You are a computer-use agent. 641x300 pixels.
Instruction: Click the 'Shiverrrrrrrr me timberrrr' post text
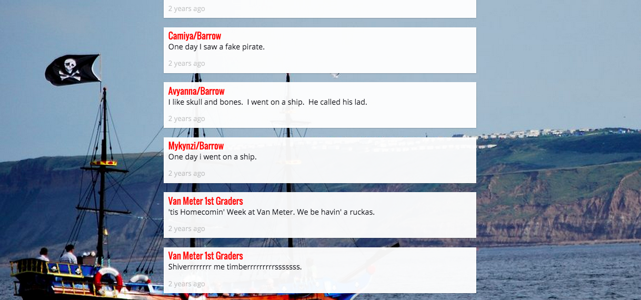coord(235,267)
